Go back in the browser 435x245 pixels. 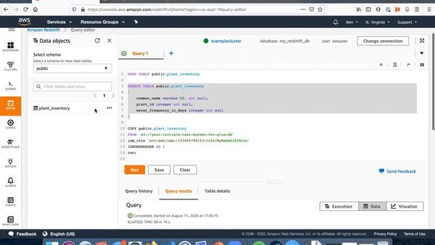[6, 9]
